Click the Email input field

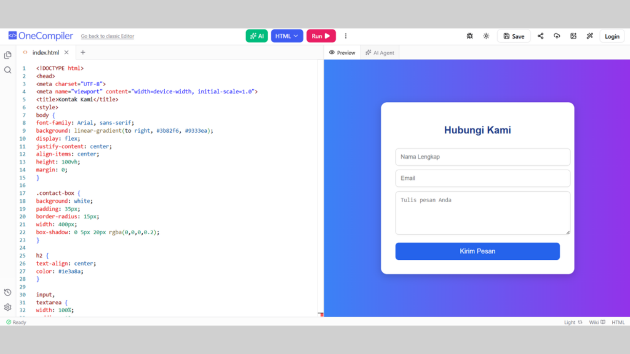pyautogui.click(x=482, y=178)
